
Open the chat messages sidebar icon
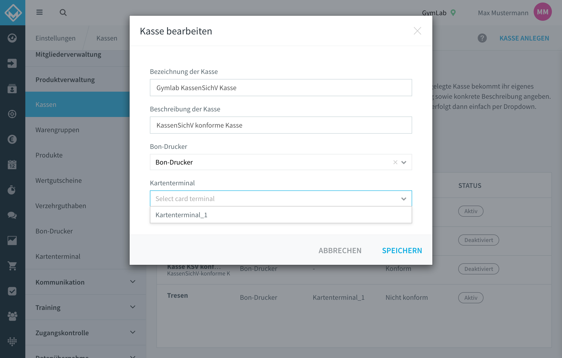[x=12, y=215]
